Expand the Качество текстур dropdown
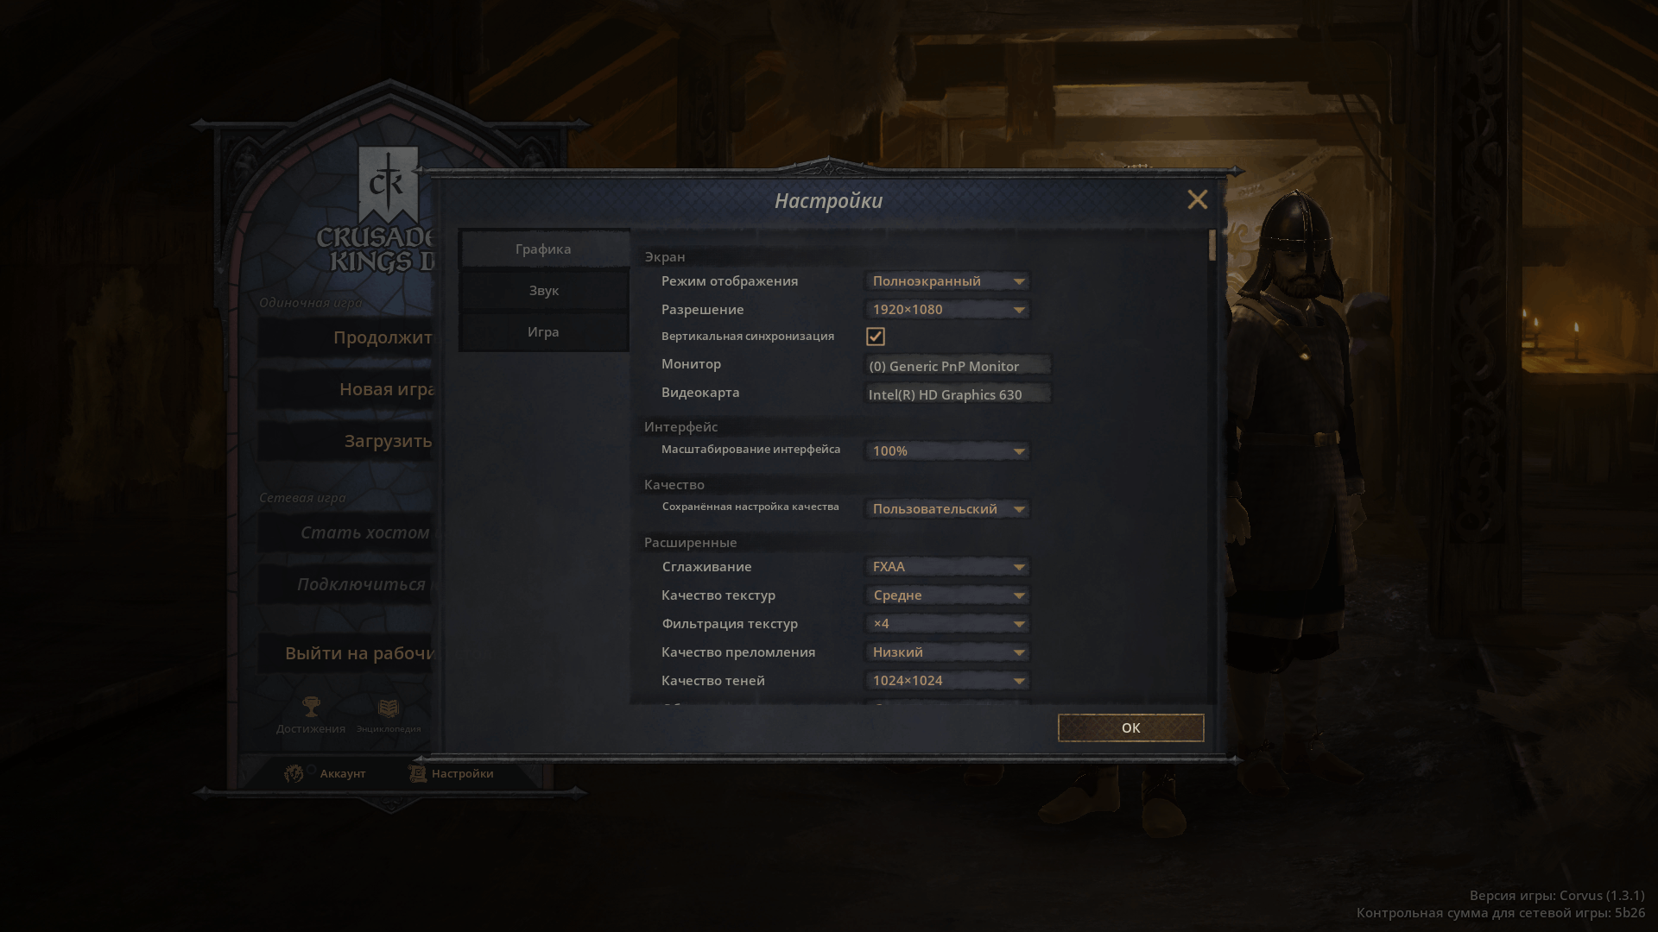Screen dimensions: 1658x932 pos(946,594)
